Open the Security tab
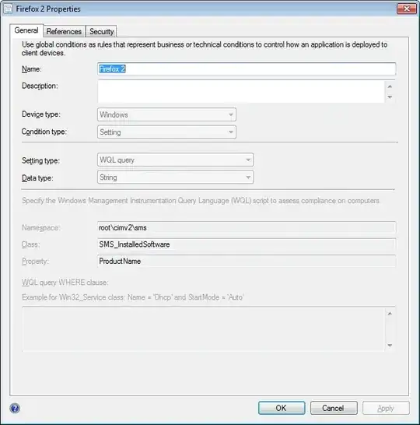Screen dimensions: 420x425 click(x=102, y=31)
